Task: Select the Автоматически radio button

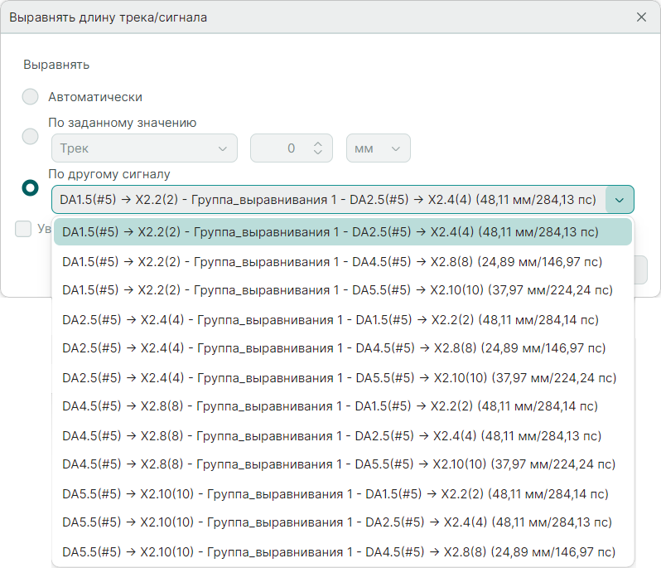Action: coord(31,97)
